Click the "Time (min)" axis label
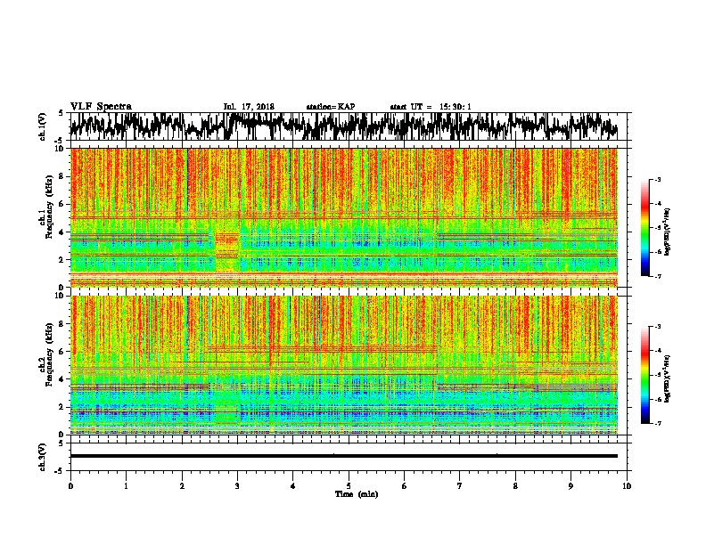The width and height of the screenshot is (706, 545). [357, 494]
